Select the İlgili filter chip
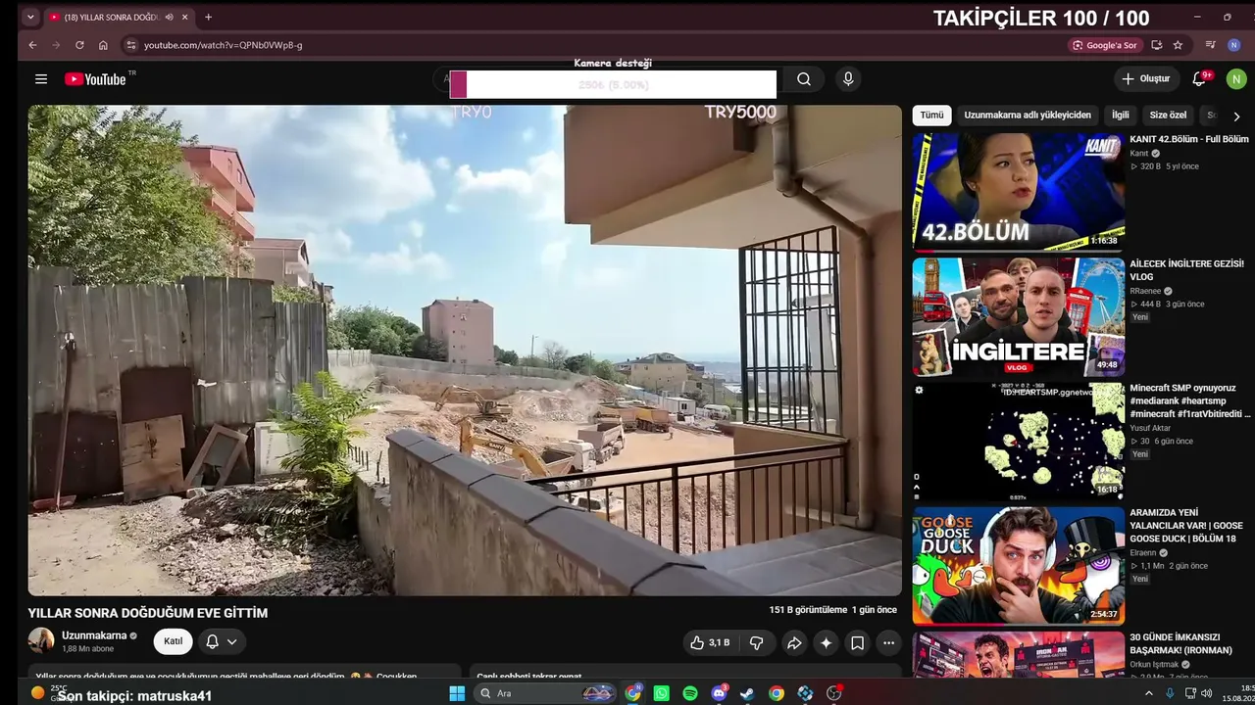 tap(1120, 116)
